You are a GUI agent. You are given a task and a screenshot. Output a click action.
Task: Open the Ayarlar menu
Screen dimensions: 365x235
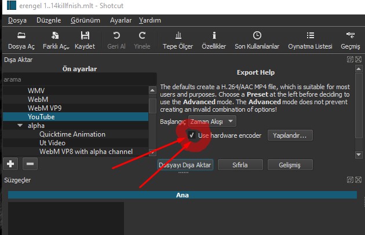121,20
